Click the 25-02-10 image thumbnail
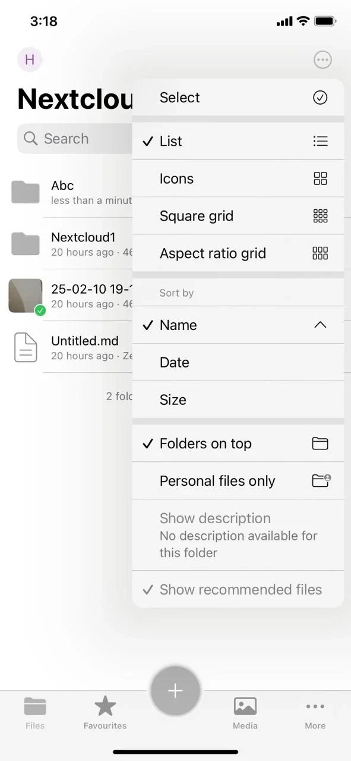Image resolution: width=351 pixels, height=761 pixels. (26, 295)
